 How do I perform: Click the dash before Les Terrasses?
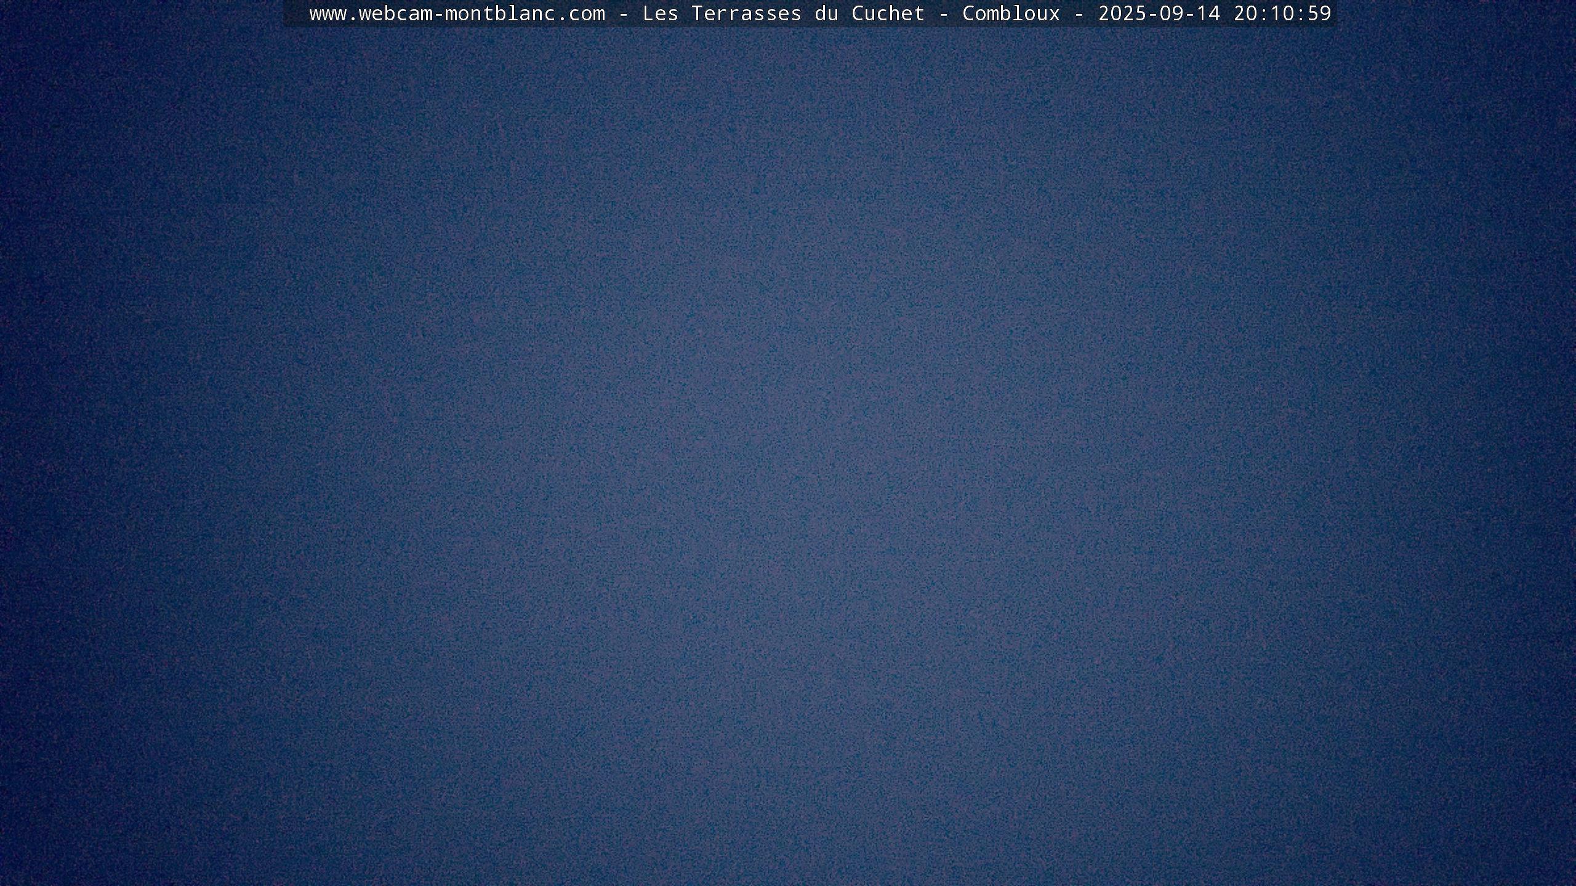point(624,14)
